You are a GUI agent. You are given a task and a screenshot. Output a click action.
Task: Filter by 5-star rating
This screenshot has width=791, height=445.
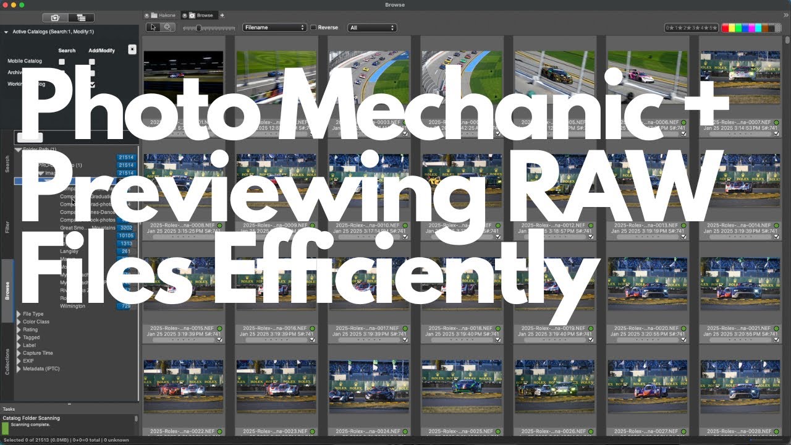tap(713, 28)
